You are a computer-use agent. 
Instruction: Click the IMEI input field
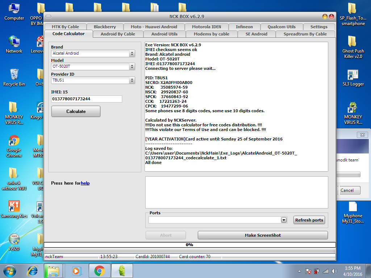click(x=87, y=99)
